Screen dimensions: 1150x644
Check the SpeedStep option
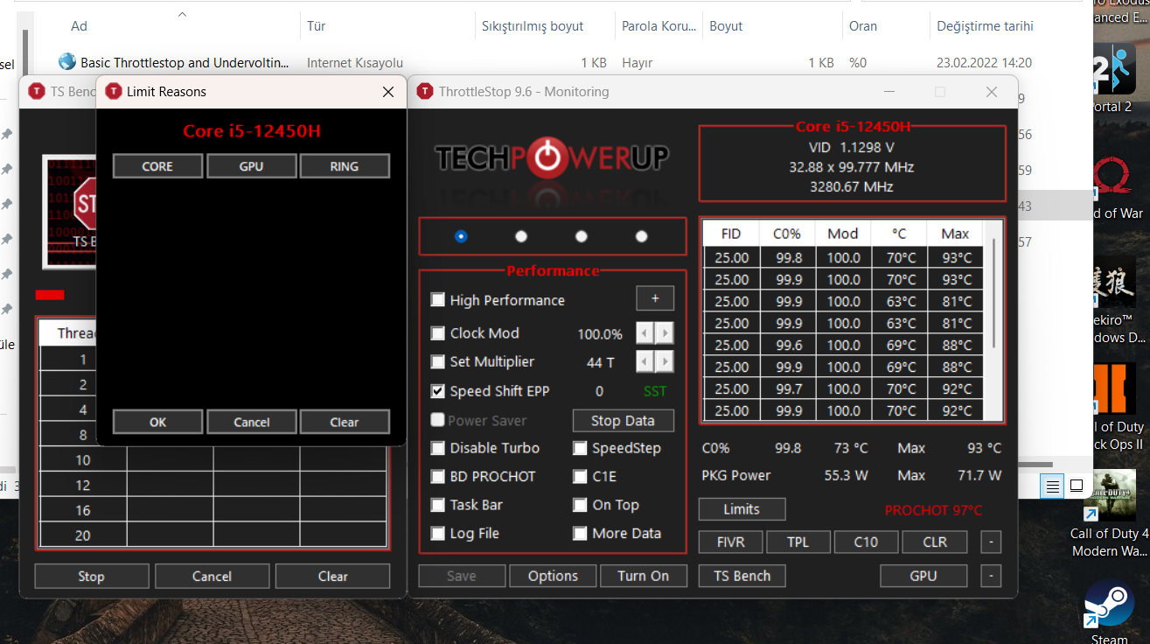(x=580, y=448)
